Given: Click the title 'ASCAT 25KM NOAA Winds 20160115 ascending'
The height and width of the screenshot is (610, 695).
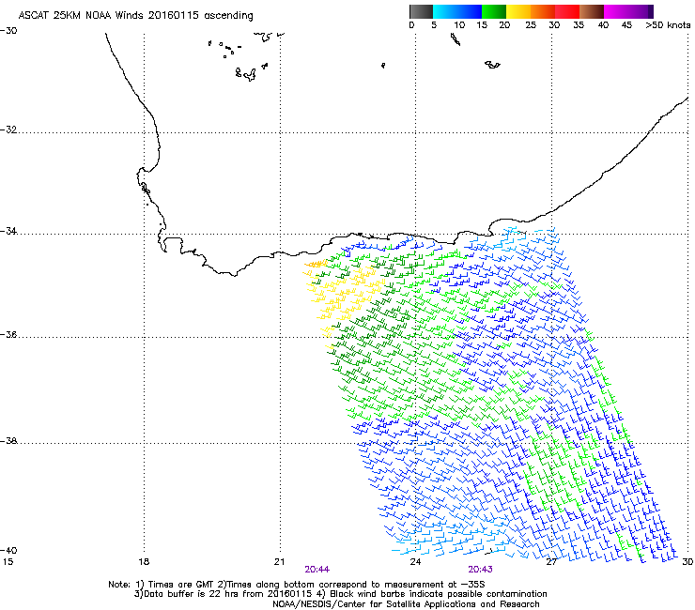Looking at the screenshot, I should click(135, 16).
